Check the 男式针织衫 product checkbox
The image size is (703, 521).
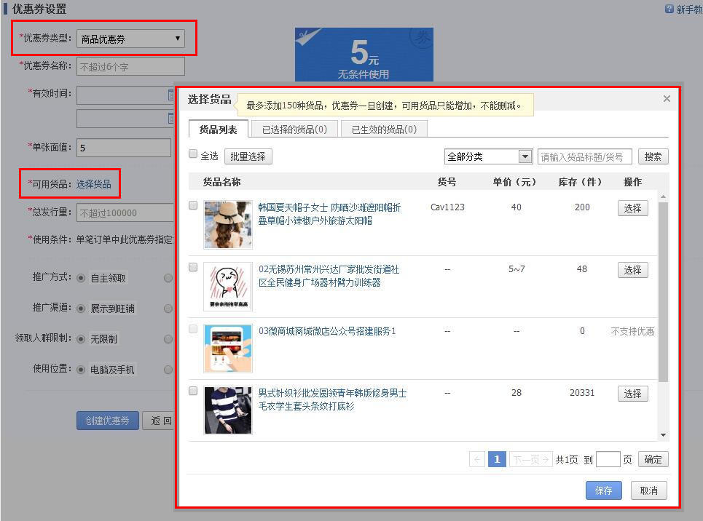(x=193, y=391)
